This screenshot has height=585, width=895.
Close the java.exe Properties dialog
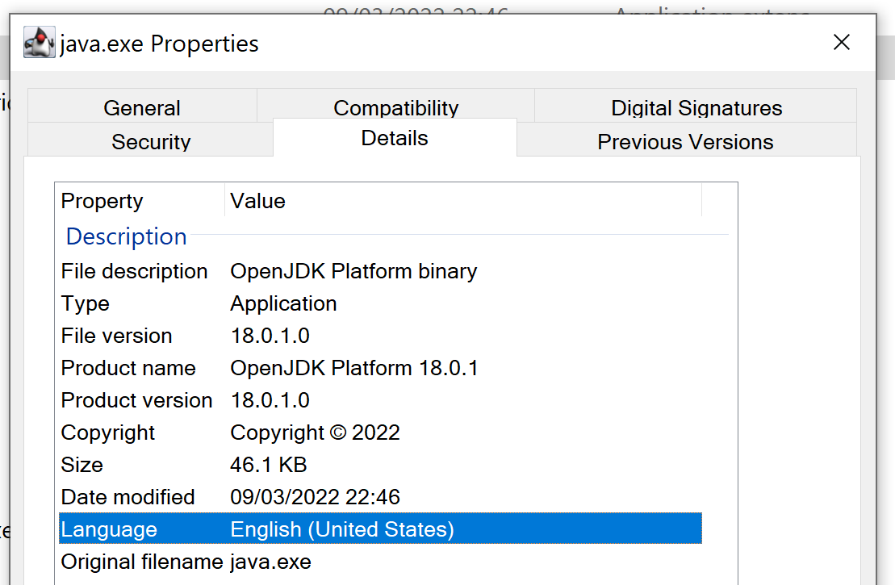841,43
